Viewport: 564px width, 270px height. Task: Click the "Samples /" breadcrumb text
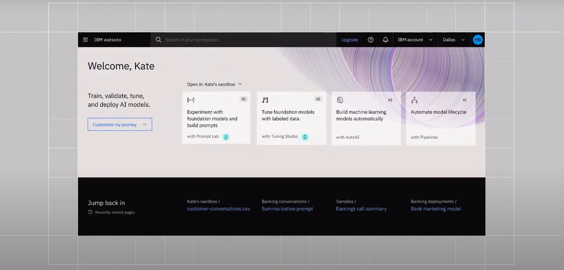346,202
